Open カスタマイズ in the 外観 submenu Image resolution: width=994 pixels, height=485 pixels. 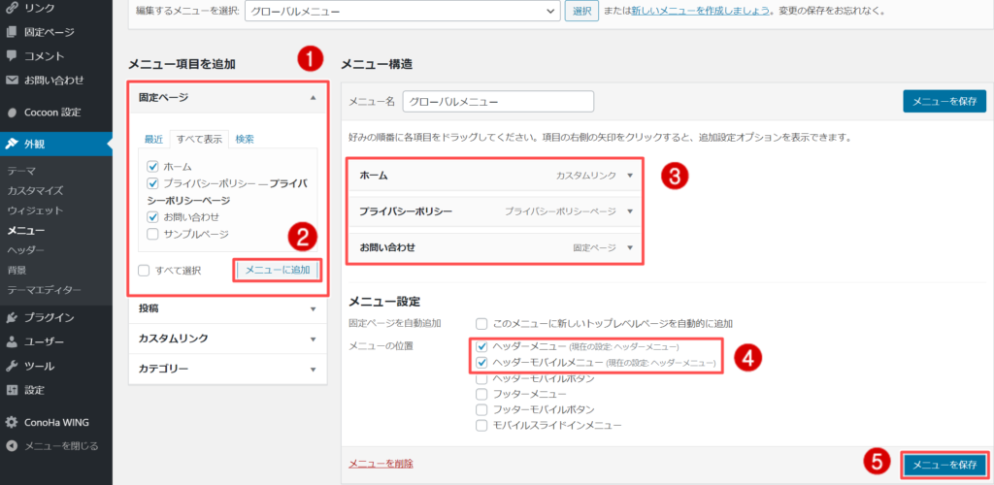[36, 190]
